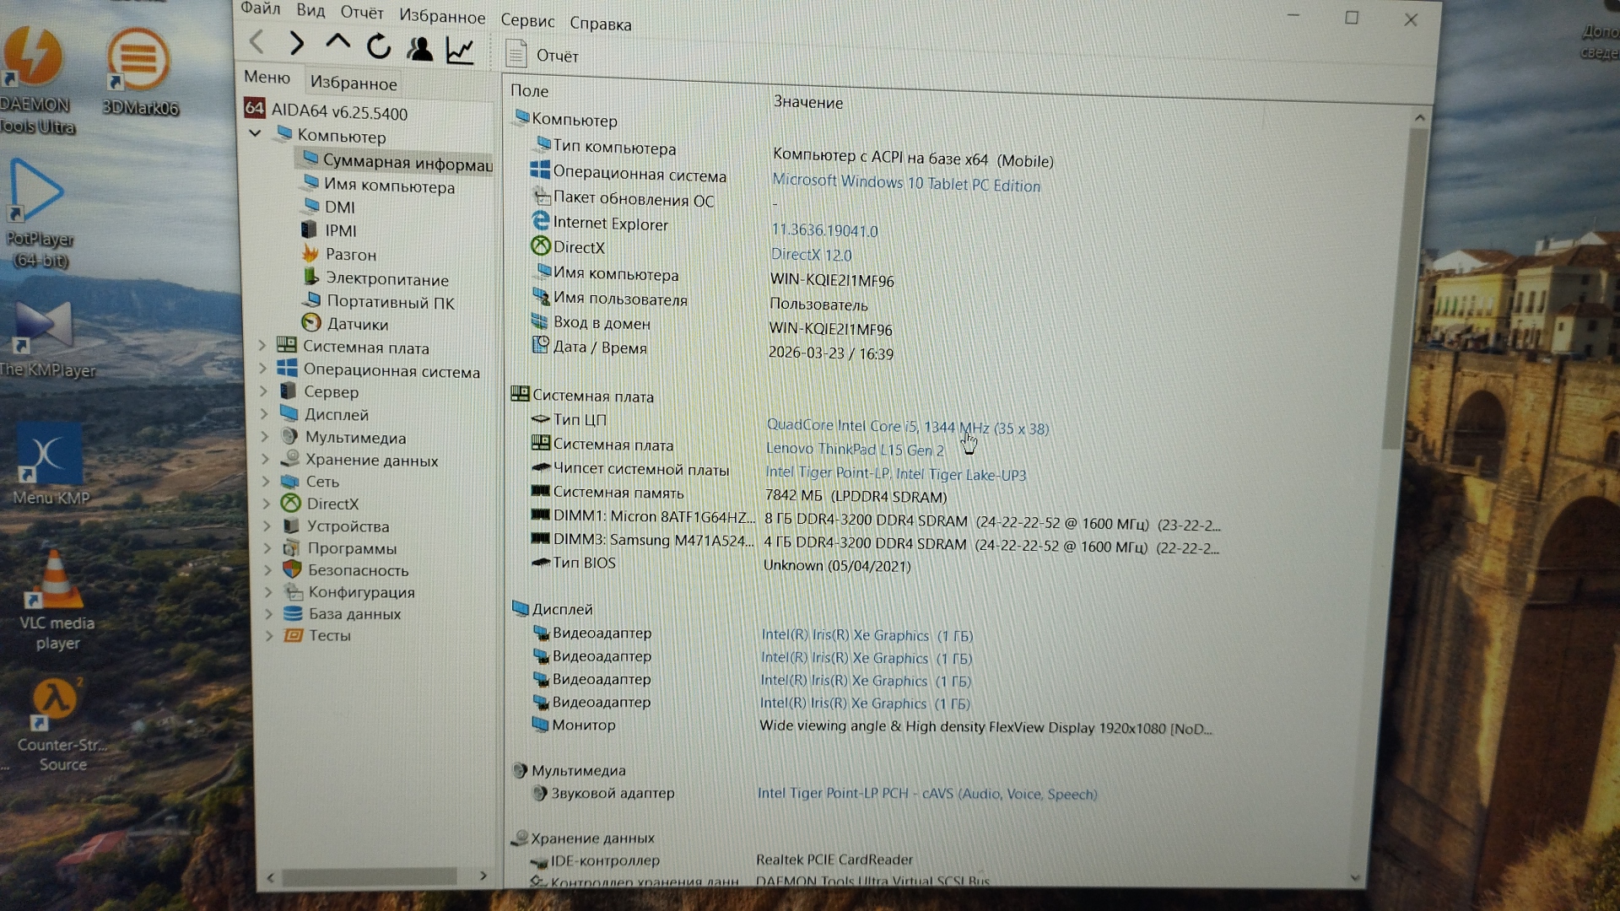Image resolution: width=1620 pixels, height=911 pixels.
Task: Select the Разгон overclock tree item
Action: click(x=350, y=254)
